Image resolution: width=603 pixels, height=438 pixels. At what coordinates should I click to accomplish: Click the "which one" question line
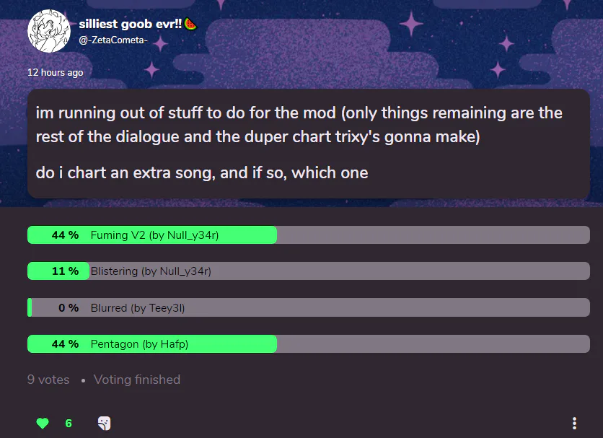(x=202, y=172)
